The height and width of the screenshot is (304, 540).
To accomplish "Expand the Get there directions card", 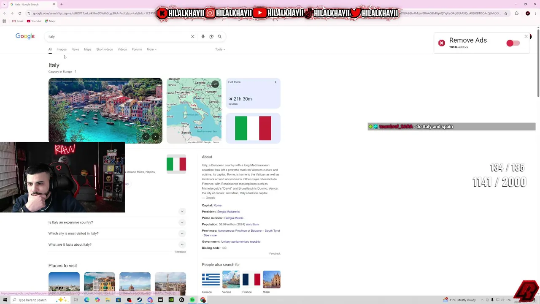I will click(x=253, y=93).
